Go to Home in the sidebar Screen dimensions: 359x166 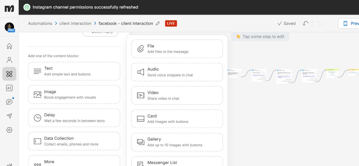point(9,46)
